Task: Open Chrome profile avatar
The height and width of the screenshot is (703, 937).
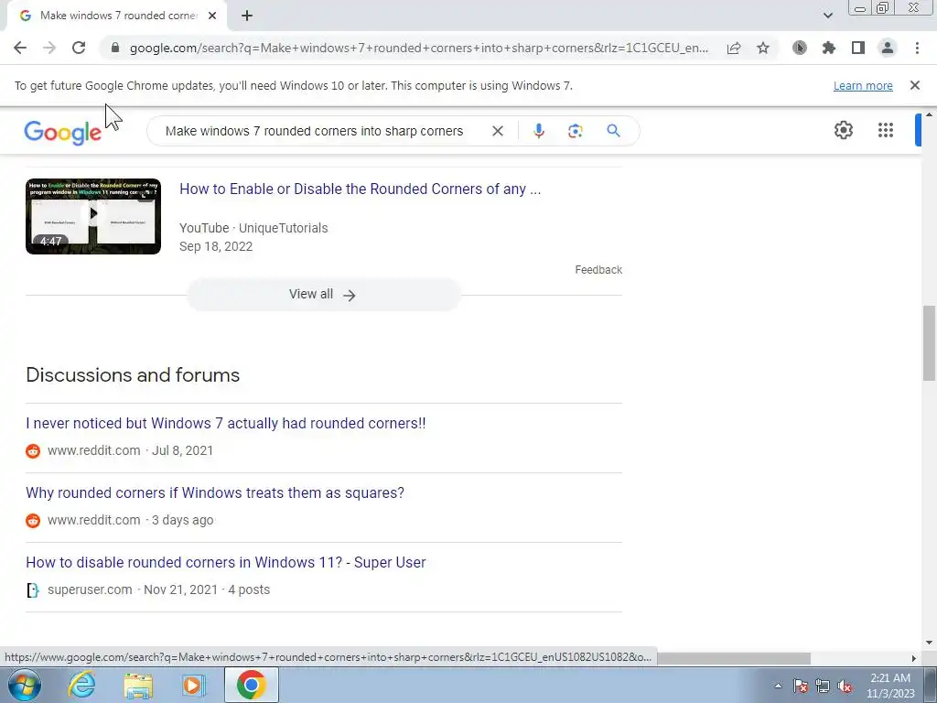Action: (x=888, y=48)
